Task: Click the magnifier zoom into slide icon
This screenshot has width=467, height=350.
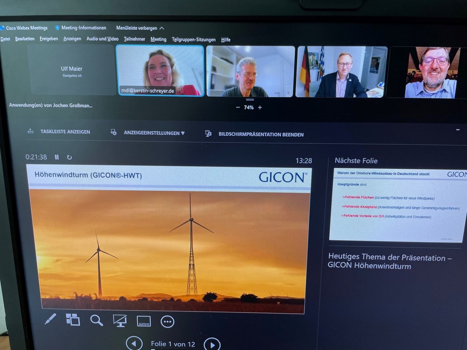Action: coord(96,320)
